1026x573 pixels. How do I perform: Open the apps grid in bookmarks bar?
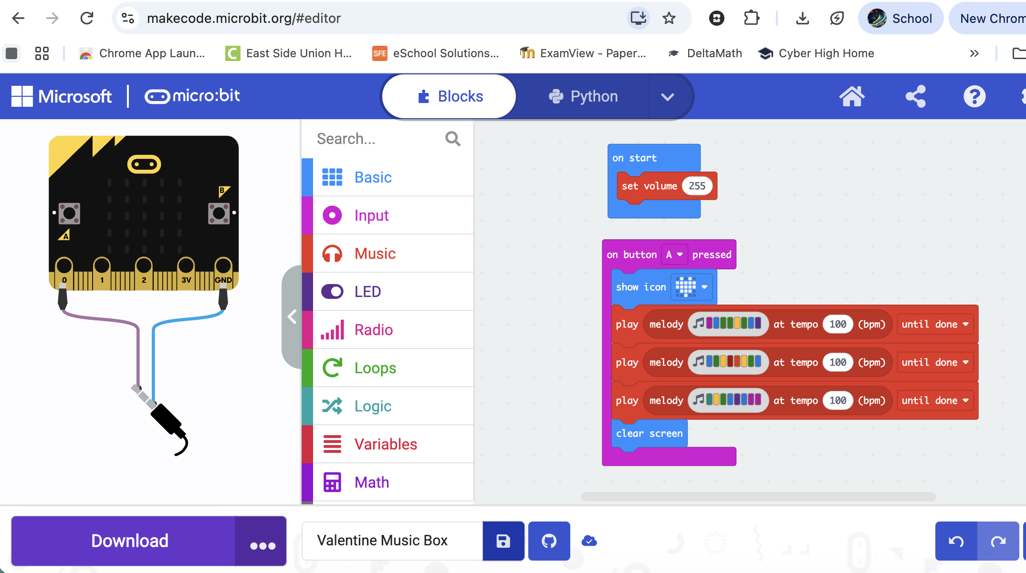(x=42, y=53)
